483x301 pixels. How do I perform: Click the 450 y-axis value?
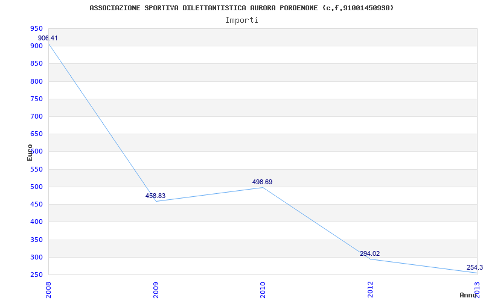tap(36, 204)
